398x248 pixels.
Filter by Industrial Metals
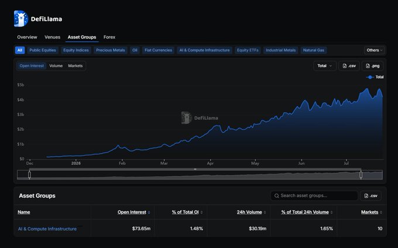click(280, 50)
